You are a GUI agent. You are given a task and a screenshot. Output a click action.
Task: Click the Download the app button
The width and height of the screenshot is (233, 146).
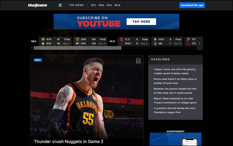click(x=192, y=5)
